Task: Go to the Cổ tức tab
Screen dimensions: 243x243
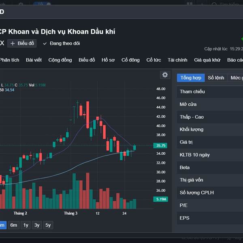Action: tap(153, 60)
